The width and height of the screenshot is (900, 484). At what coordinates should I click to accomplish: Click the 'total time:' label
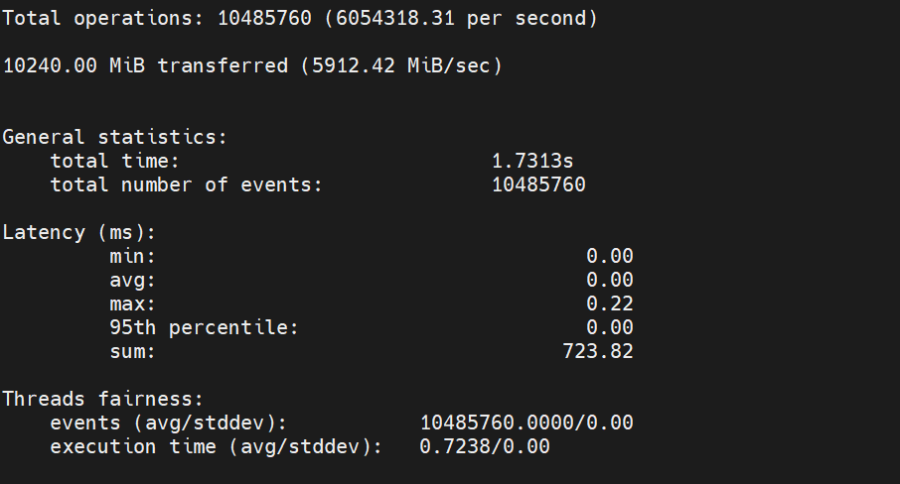(115, 161)
